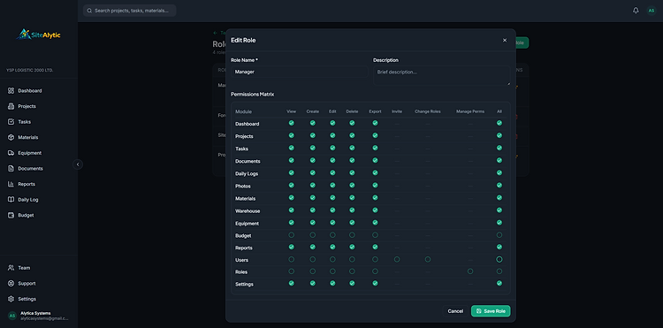Open Daily Log book icon
663x328 pixels.
coord(11,200)
